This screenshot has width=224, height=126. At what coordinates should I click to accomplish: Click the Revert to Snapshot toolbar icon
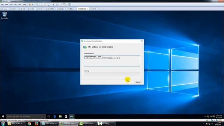coord(45,5)
